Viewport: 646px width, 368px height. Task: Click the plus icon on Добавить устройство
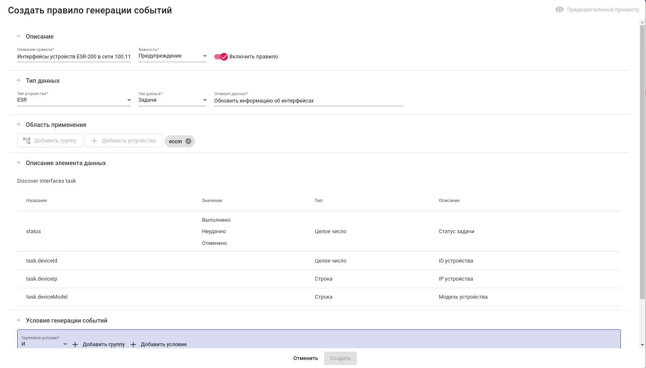coord(94,141)
